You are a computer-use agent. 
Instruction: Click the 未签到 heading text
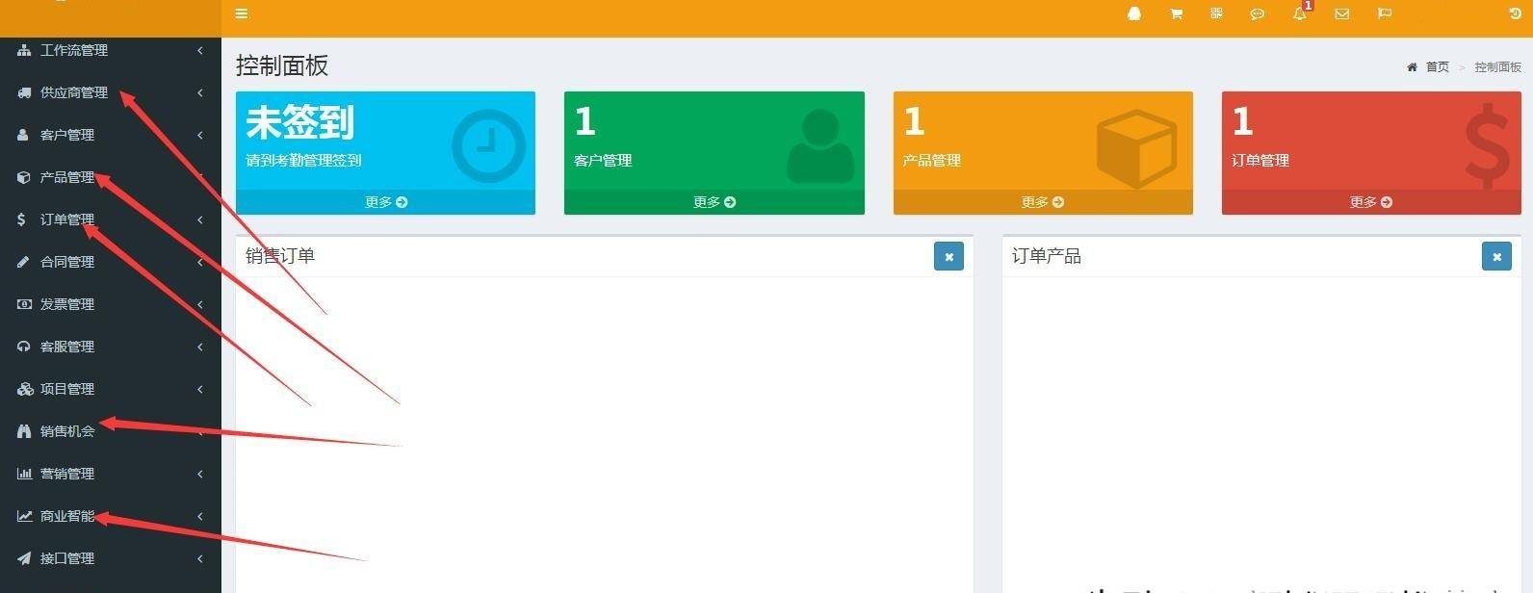pos(299,122)
